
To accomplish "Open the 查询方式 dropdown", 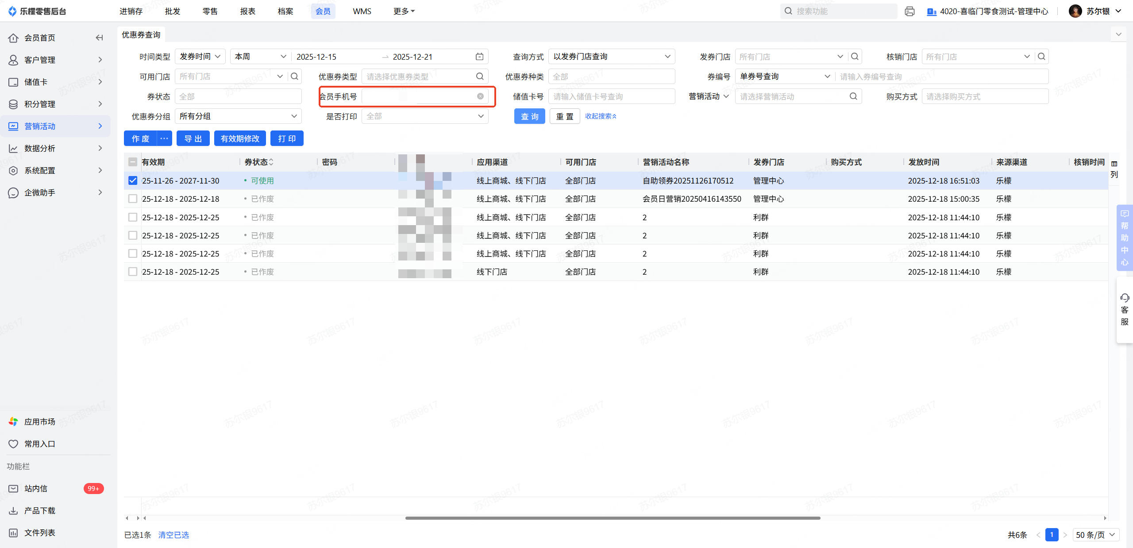I will [611, 57].
